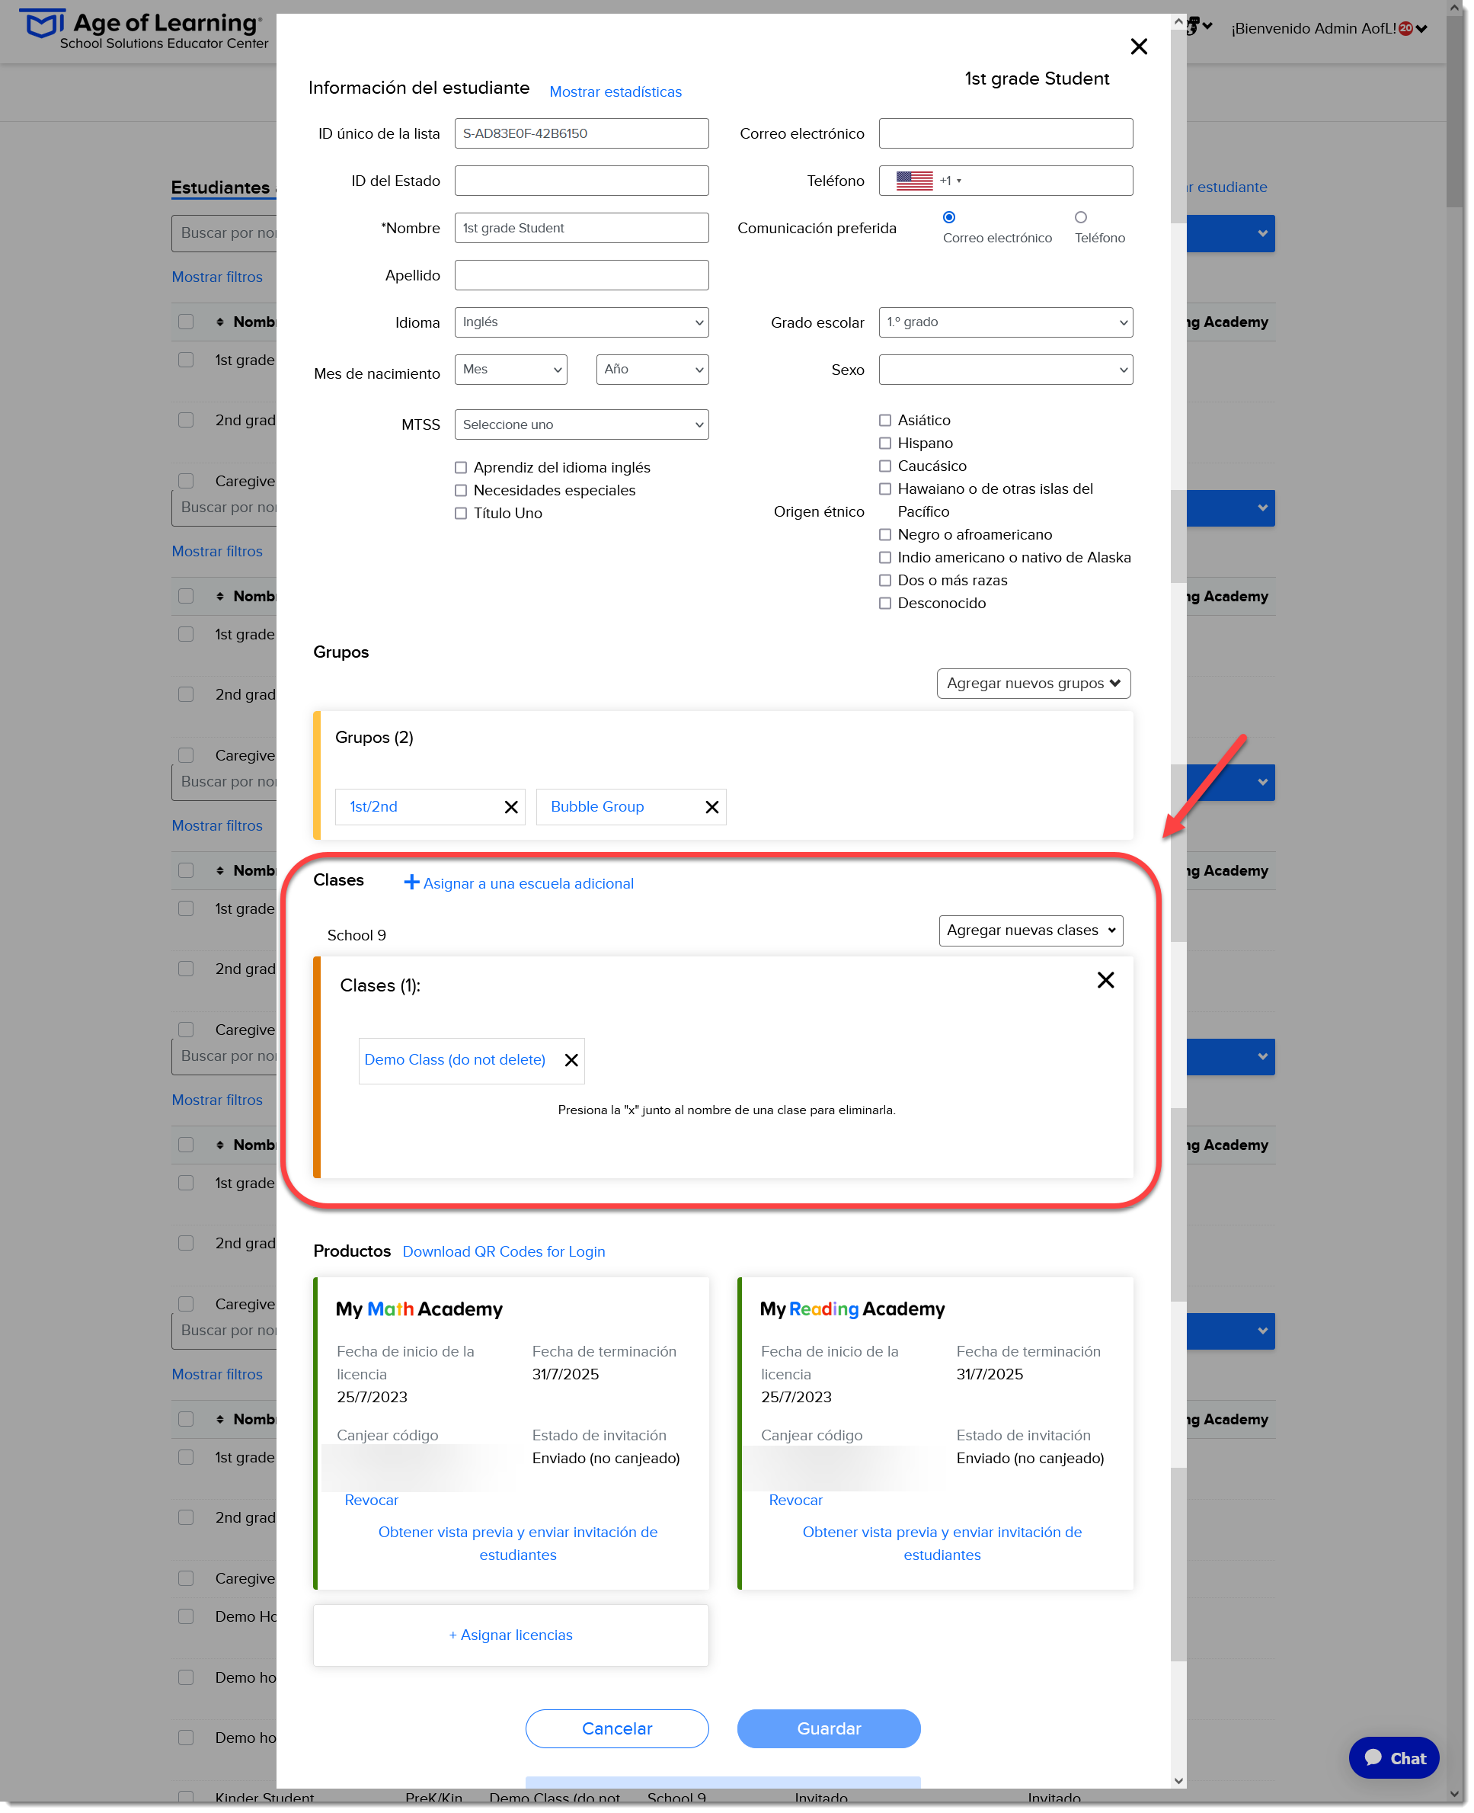The width and height of the screenshot is (1474, 1813).
Task: Close the student information dialog
Action: [x=1139, y=46]
